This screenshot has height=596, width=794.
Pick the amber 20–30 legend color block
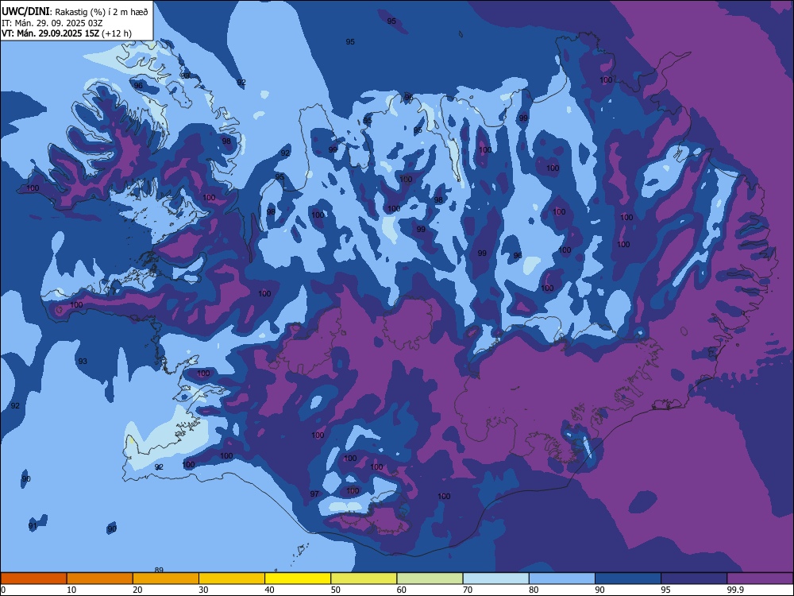(x=166, y=579)
